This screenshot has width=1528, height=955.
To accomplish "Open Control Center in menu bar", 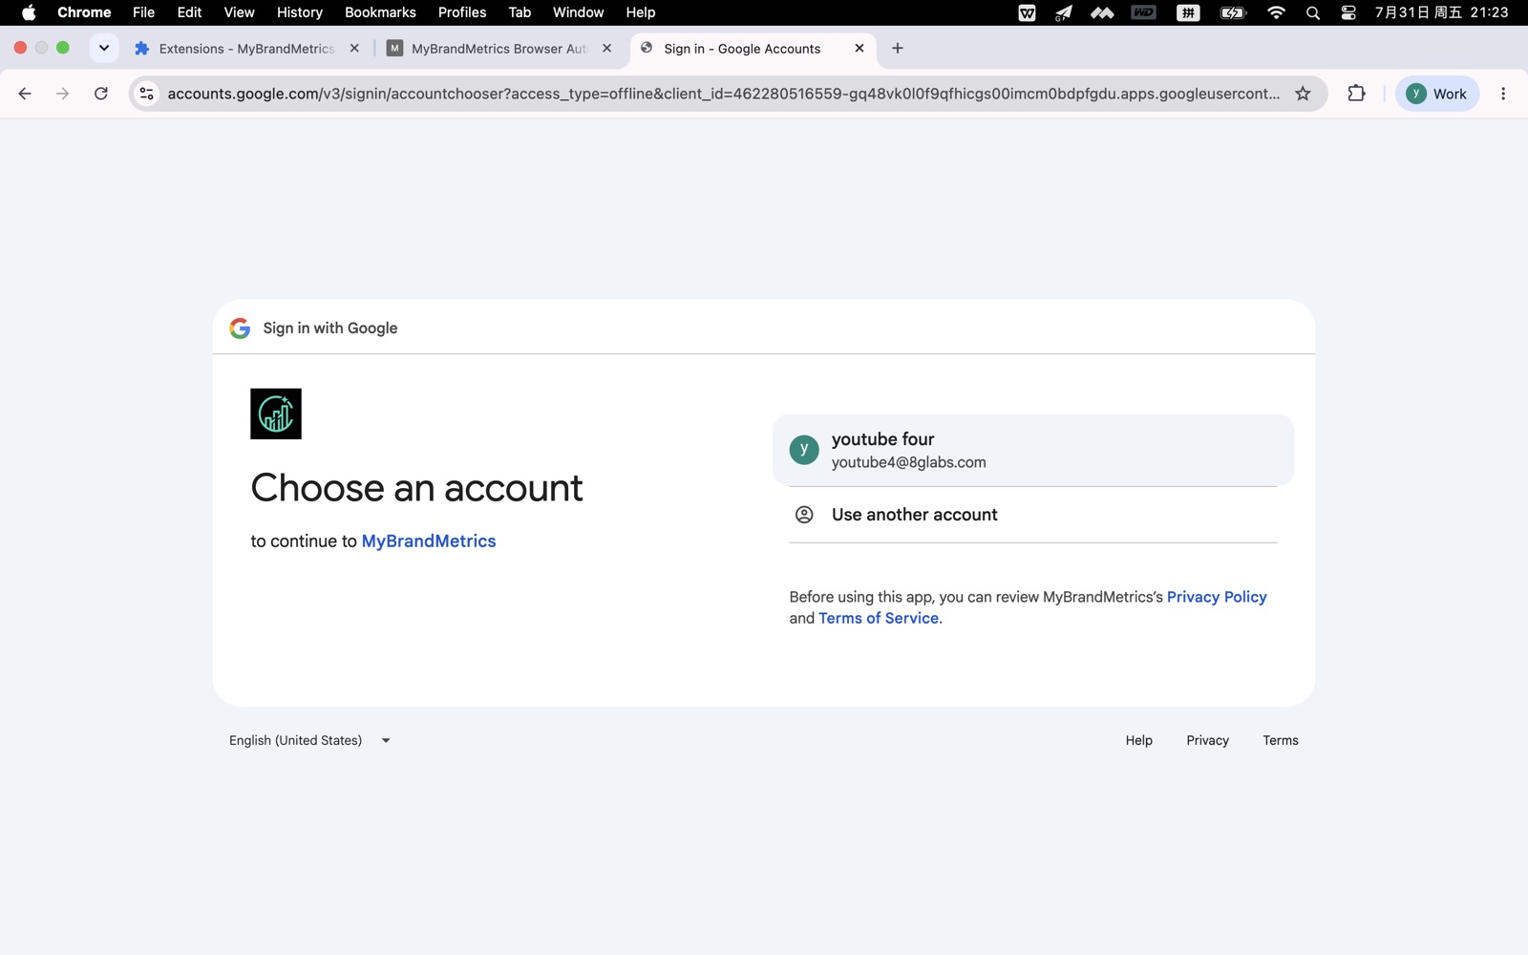I will pos(1348,12).
